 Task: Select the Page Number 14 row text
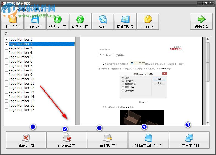click(21, 97)
